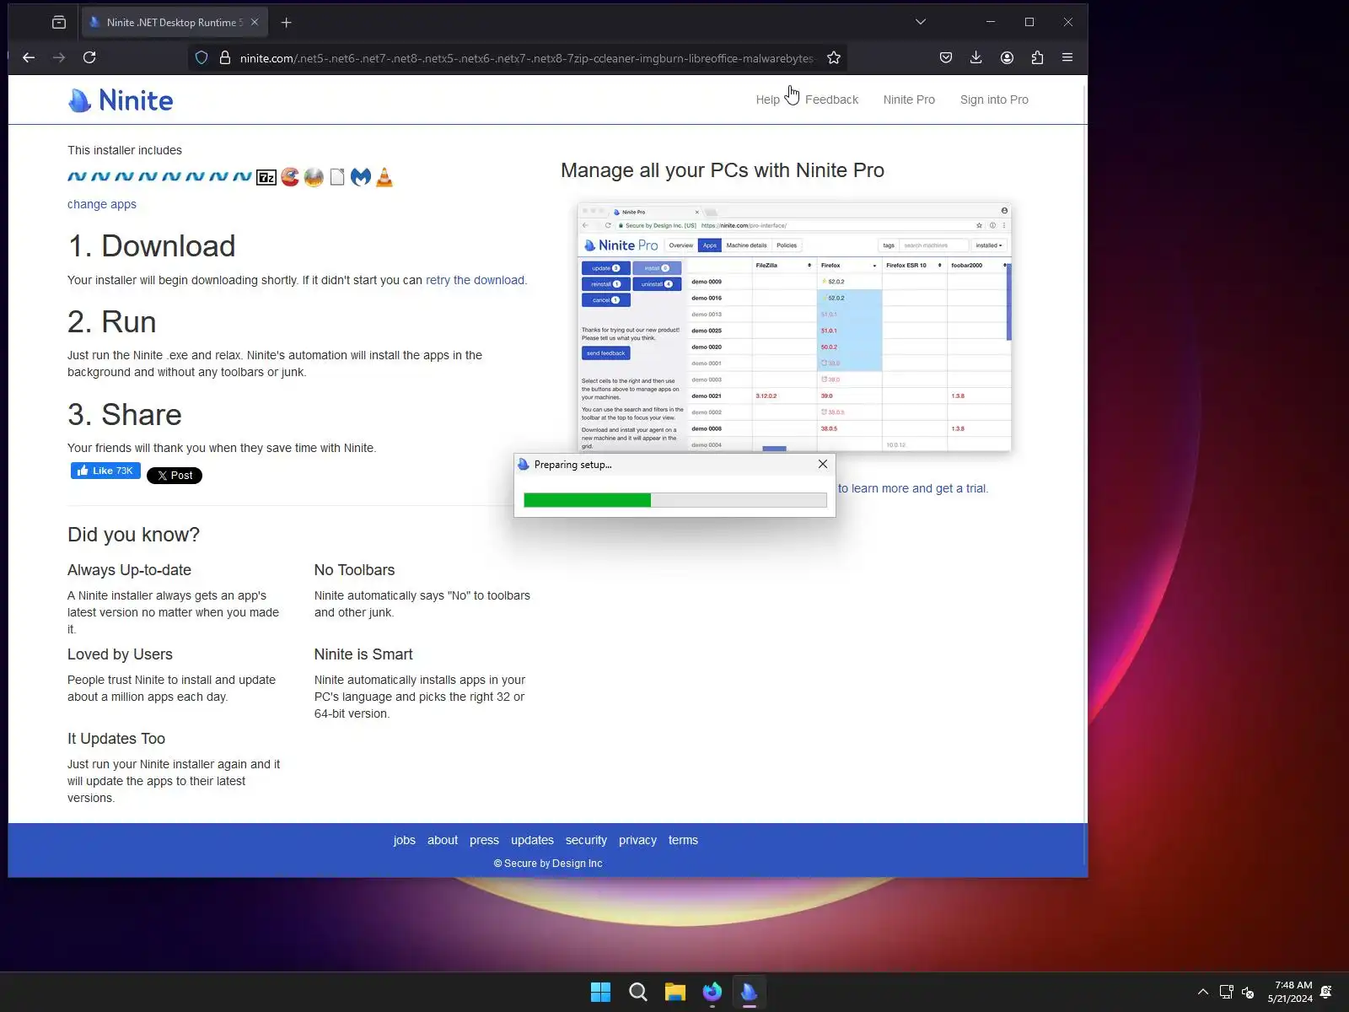This screenshot has height=1012, width=1349.
Task: Click the CCleaner app icon in installer list
Action: 290,177
